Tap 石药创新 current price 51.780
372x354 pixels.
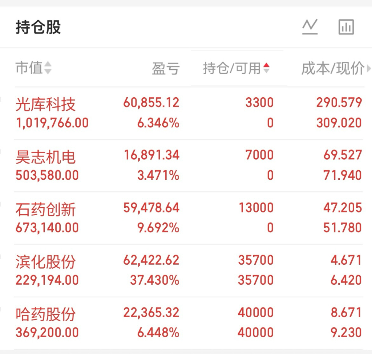click(343, 228)
